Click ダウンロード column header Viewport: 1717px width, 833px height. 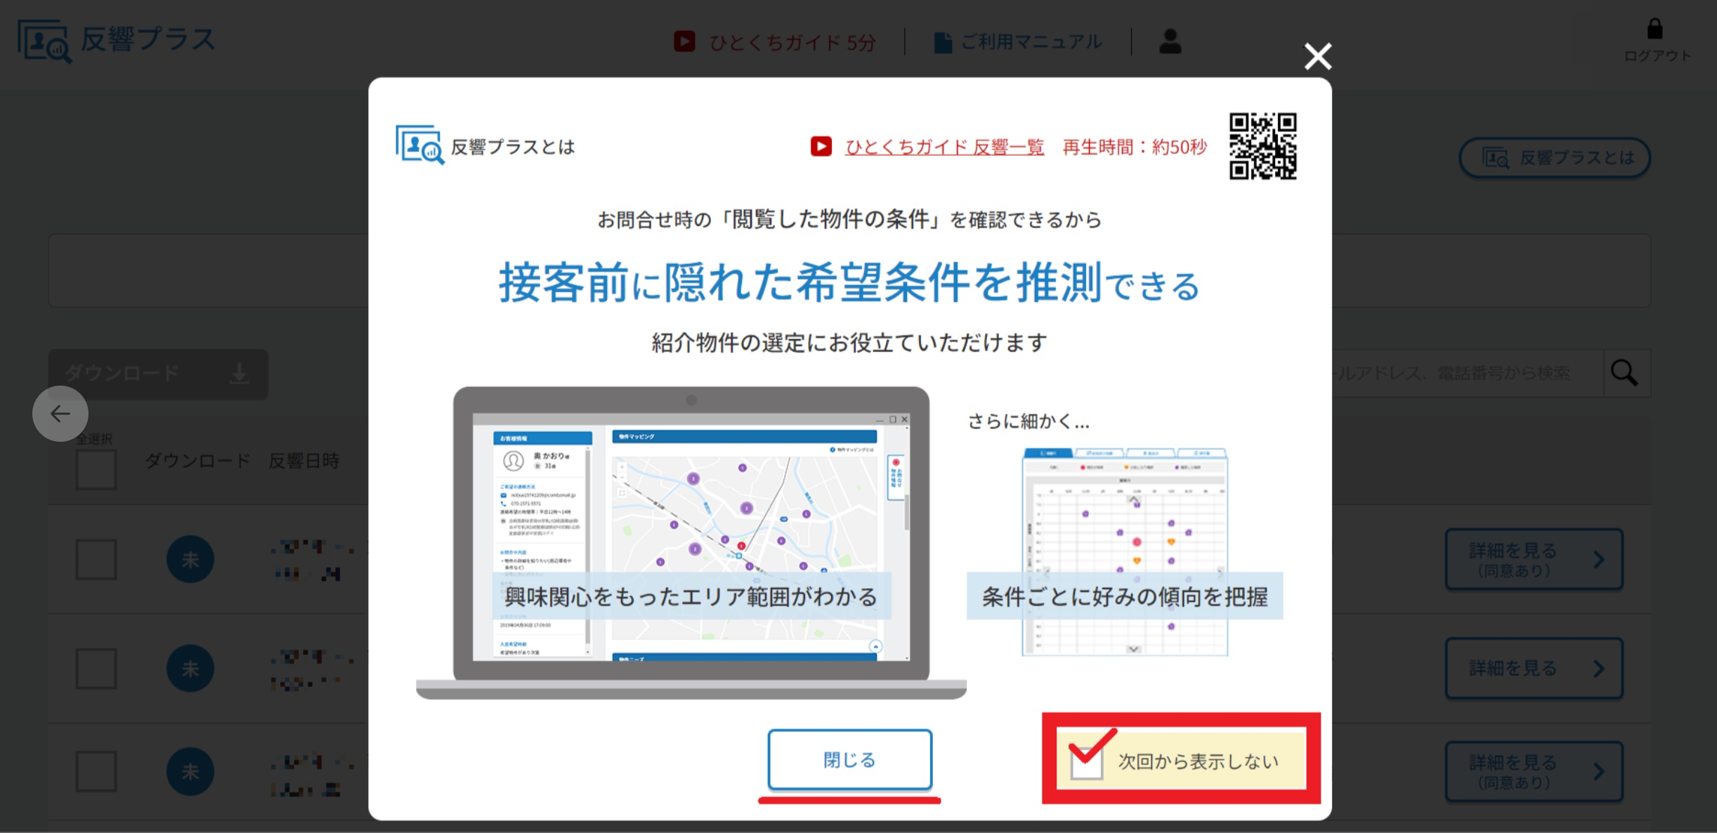click(x=197, y=461)
